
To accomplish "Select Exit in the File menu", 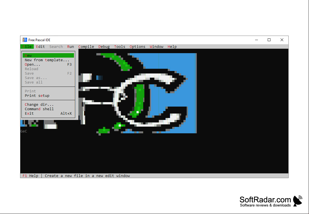I will (48, 113).
